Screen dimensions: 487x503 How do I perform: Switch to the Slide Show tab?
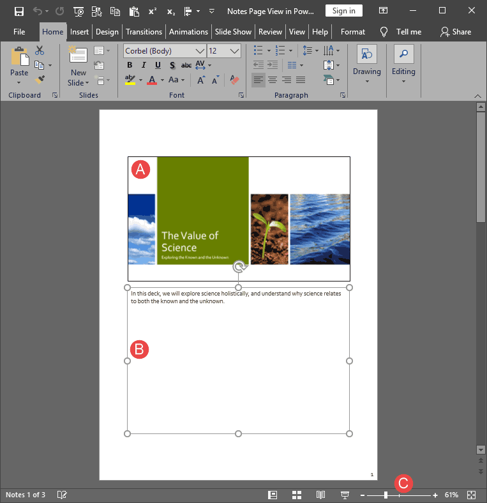click(233, 32)
